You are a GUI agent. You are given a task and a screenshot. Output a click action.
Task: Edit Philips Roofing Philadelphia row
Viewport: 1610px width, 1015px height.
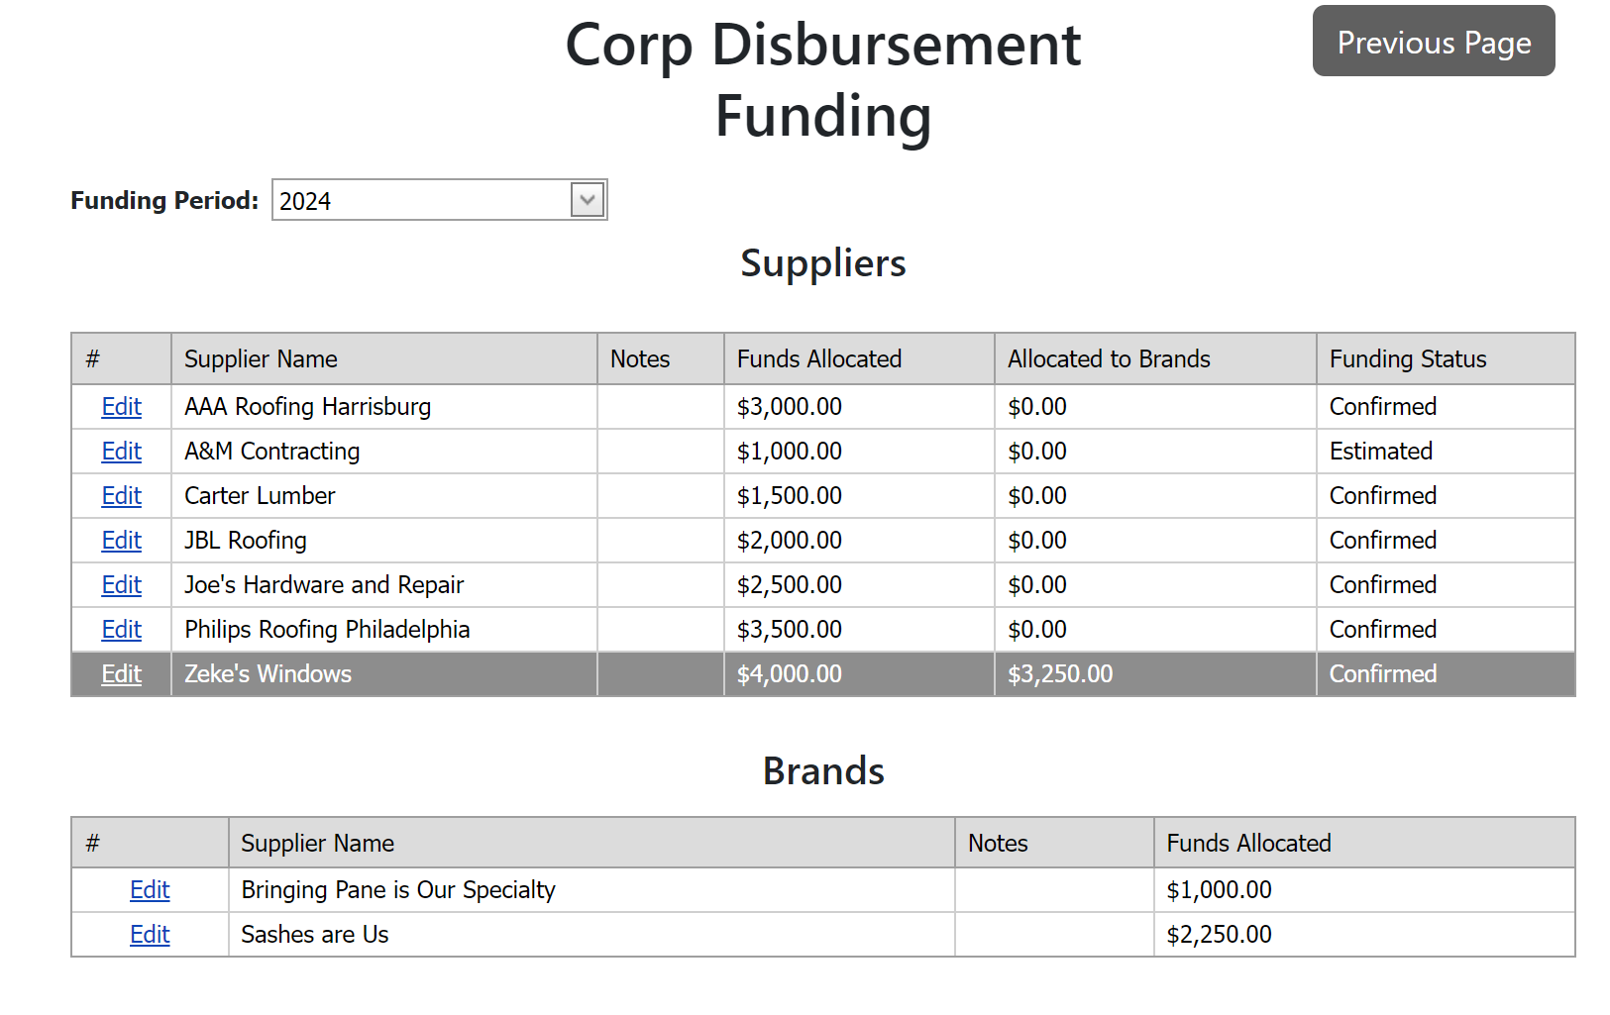[122, 630]
